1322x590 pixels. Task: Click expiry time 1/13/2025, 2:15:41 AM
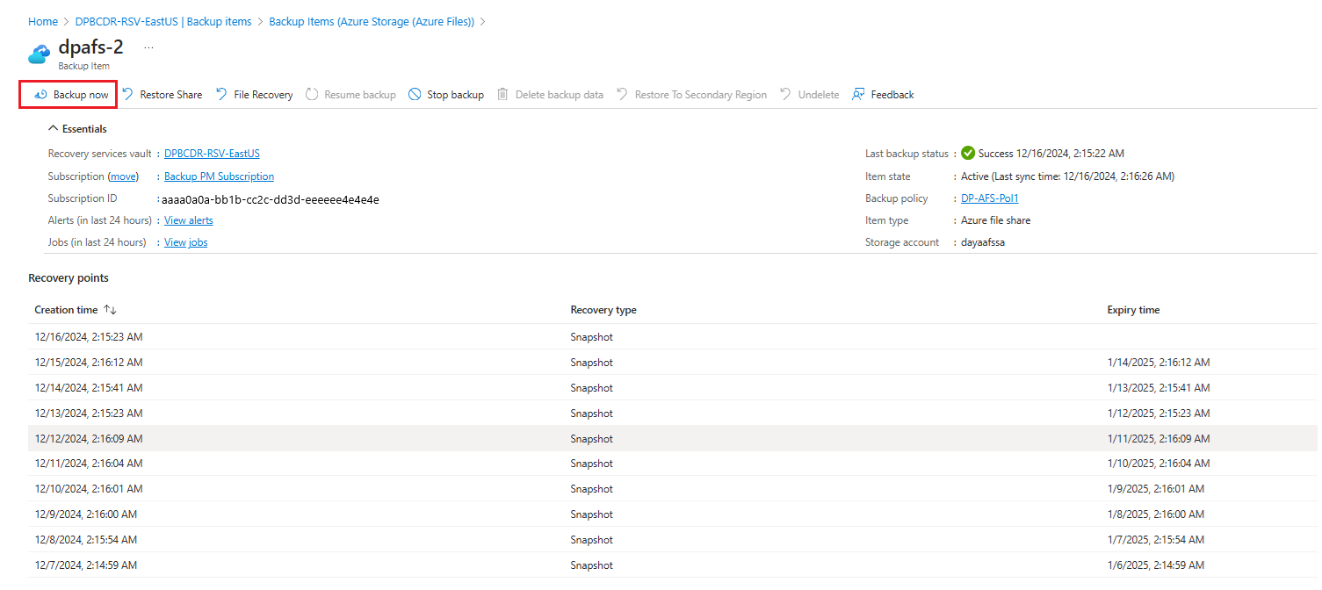(x=1159, y=388)
